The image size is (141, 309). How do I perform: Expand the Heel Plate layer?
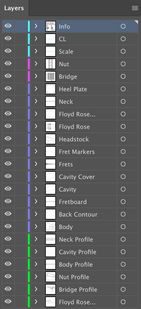click(36, 89)
